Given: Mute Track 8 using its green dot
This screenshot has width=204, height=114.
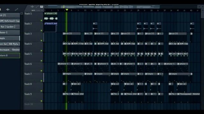Looking at the screenshot, I should [41, 91].
